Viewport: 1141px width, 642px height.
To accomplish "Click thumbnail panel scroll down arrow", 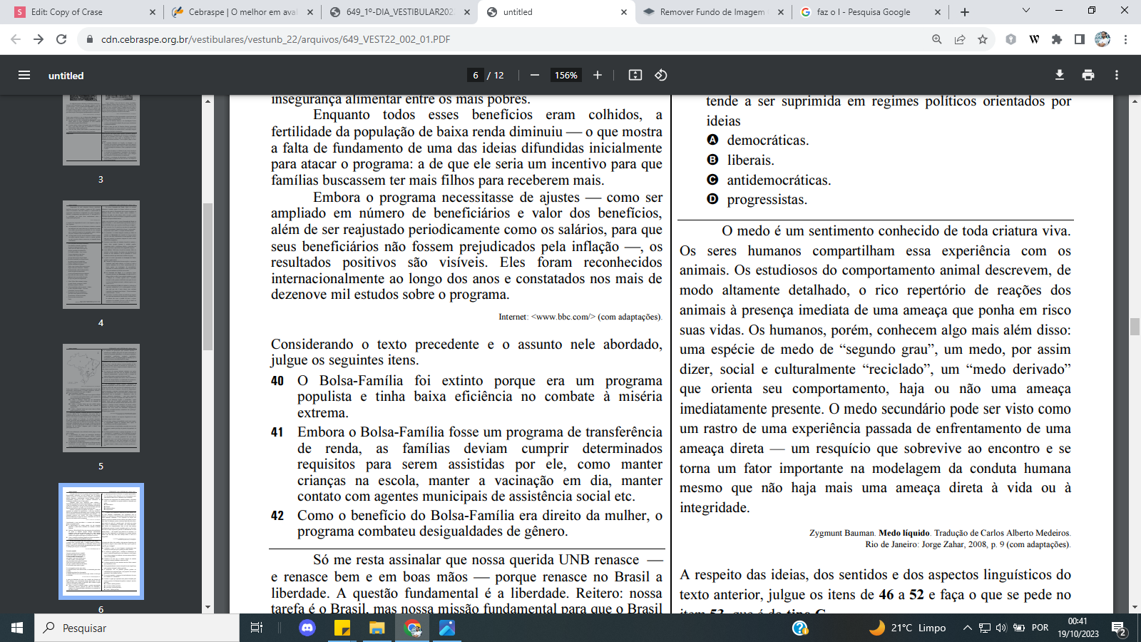I will point(208,607).
